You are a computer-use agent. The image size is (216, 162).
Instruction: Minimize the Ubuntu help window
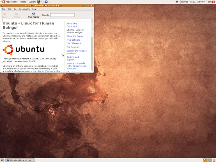click(84, 6)
